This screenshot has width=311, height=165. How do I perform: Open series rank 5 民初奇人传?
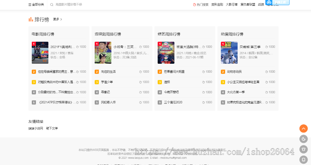(108, 102)
